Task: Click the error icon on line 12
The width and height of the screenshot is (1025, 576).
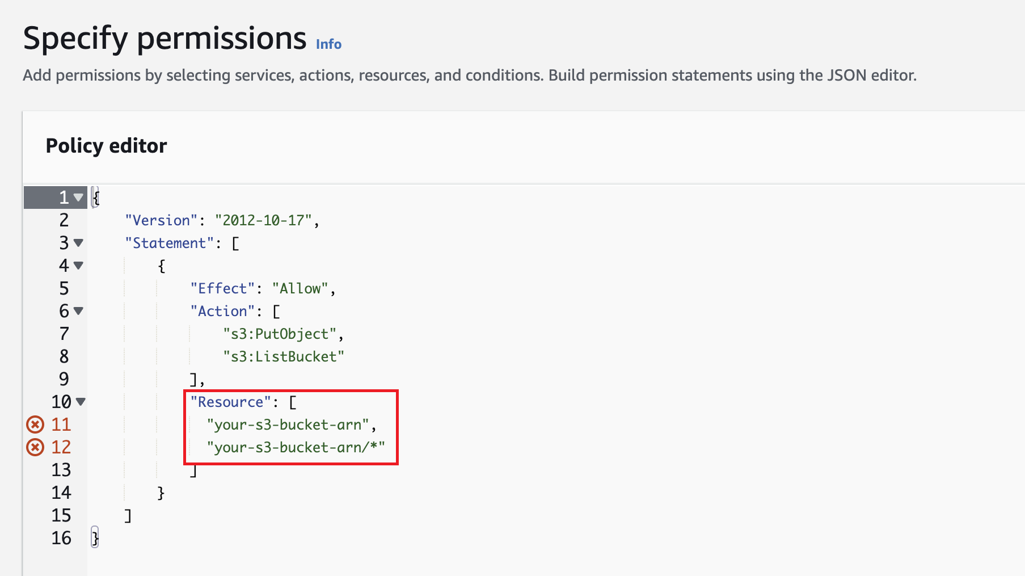Action: point(35,447)
